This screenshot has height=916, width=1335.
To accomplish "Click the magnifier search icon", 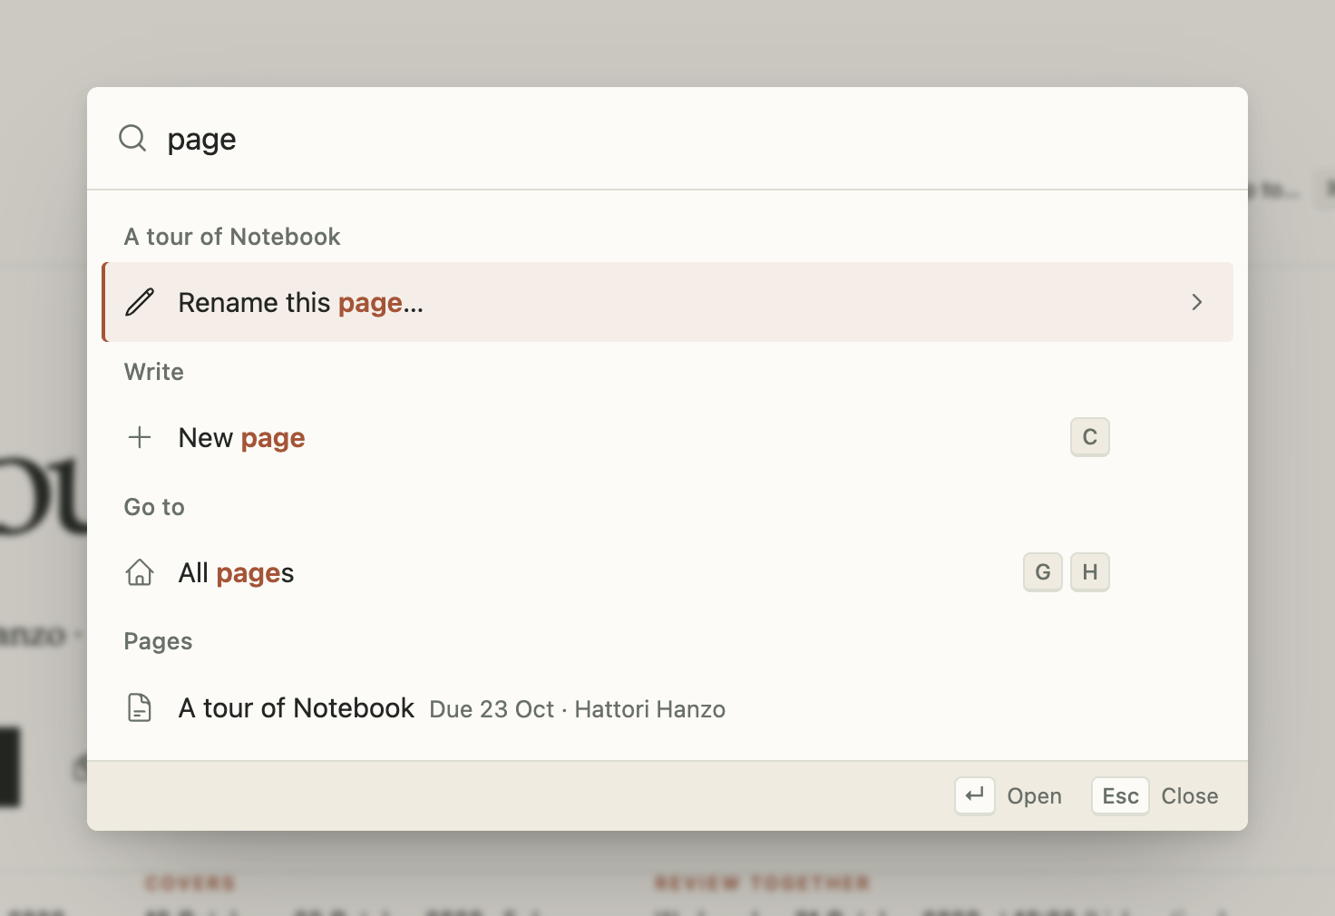I will (x=132, y=138).
